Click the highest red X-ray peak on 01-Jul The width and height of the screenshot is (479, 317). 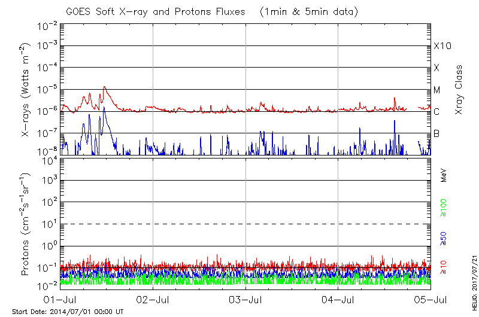coord(104,87)
